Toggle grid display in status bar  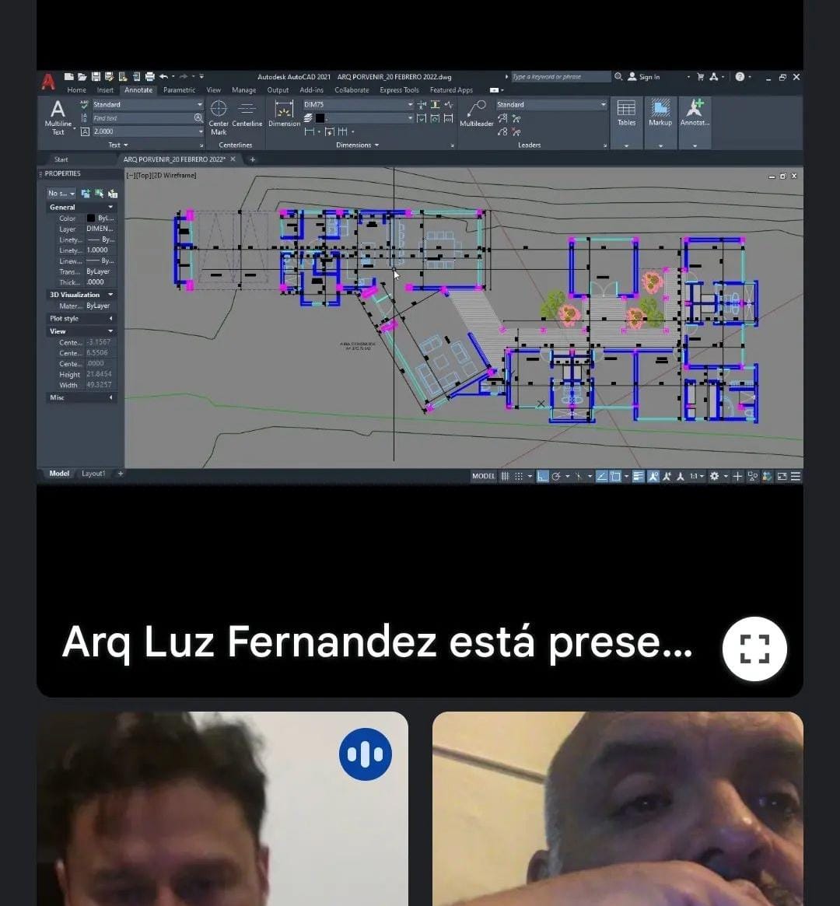point(505,476)
